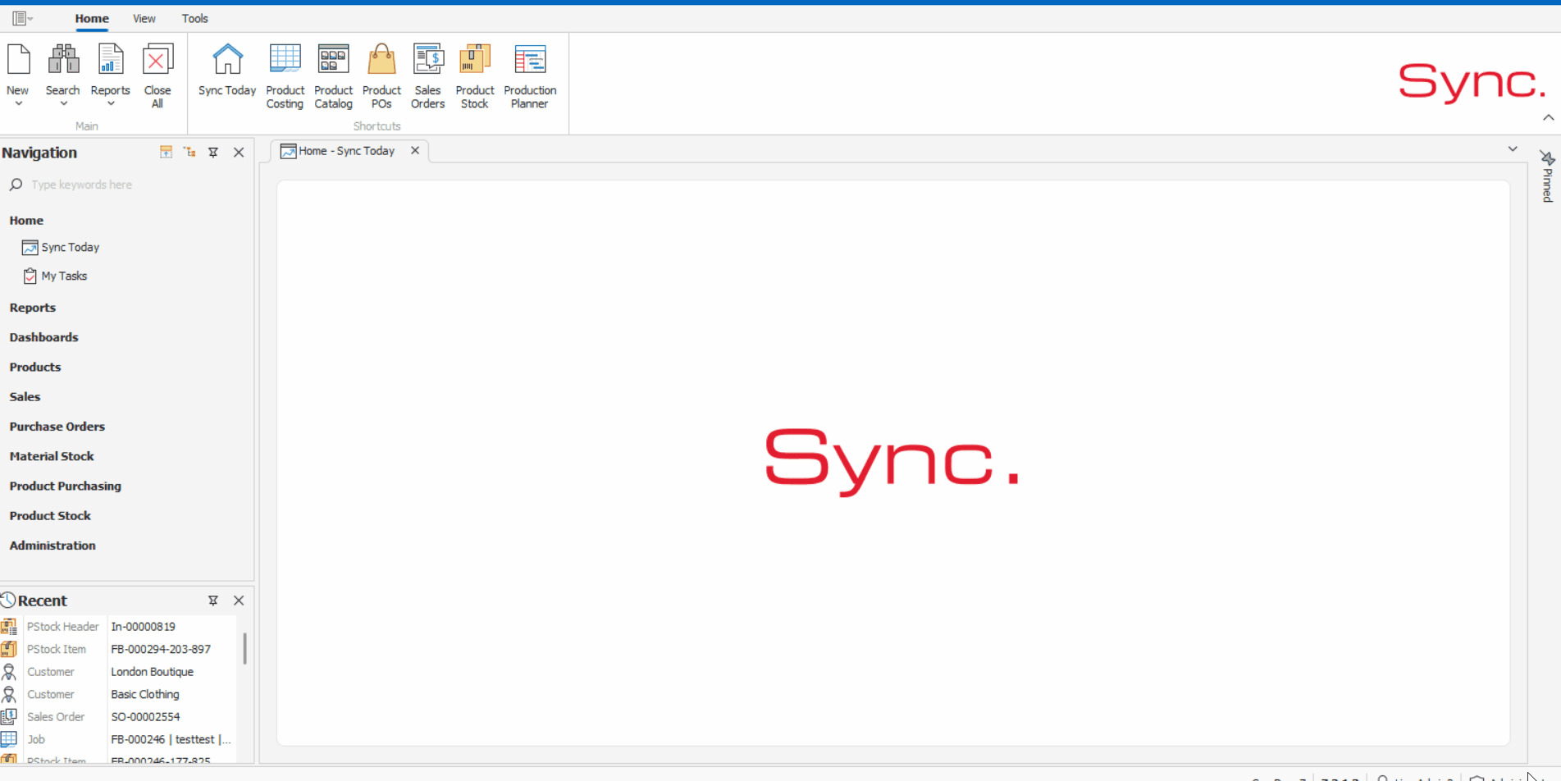Click the Recent clock icon
The width and height of the screenshot is (1561, 781).
pyautogui.click(x=8, y=600)
